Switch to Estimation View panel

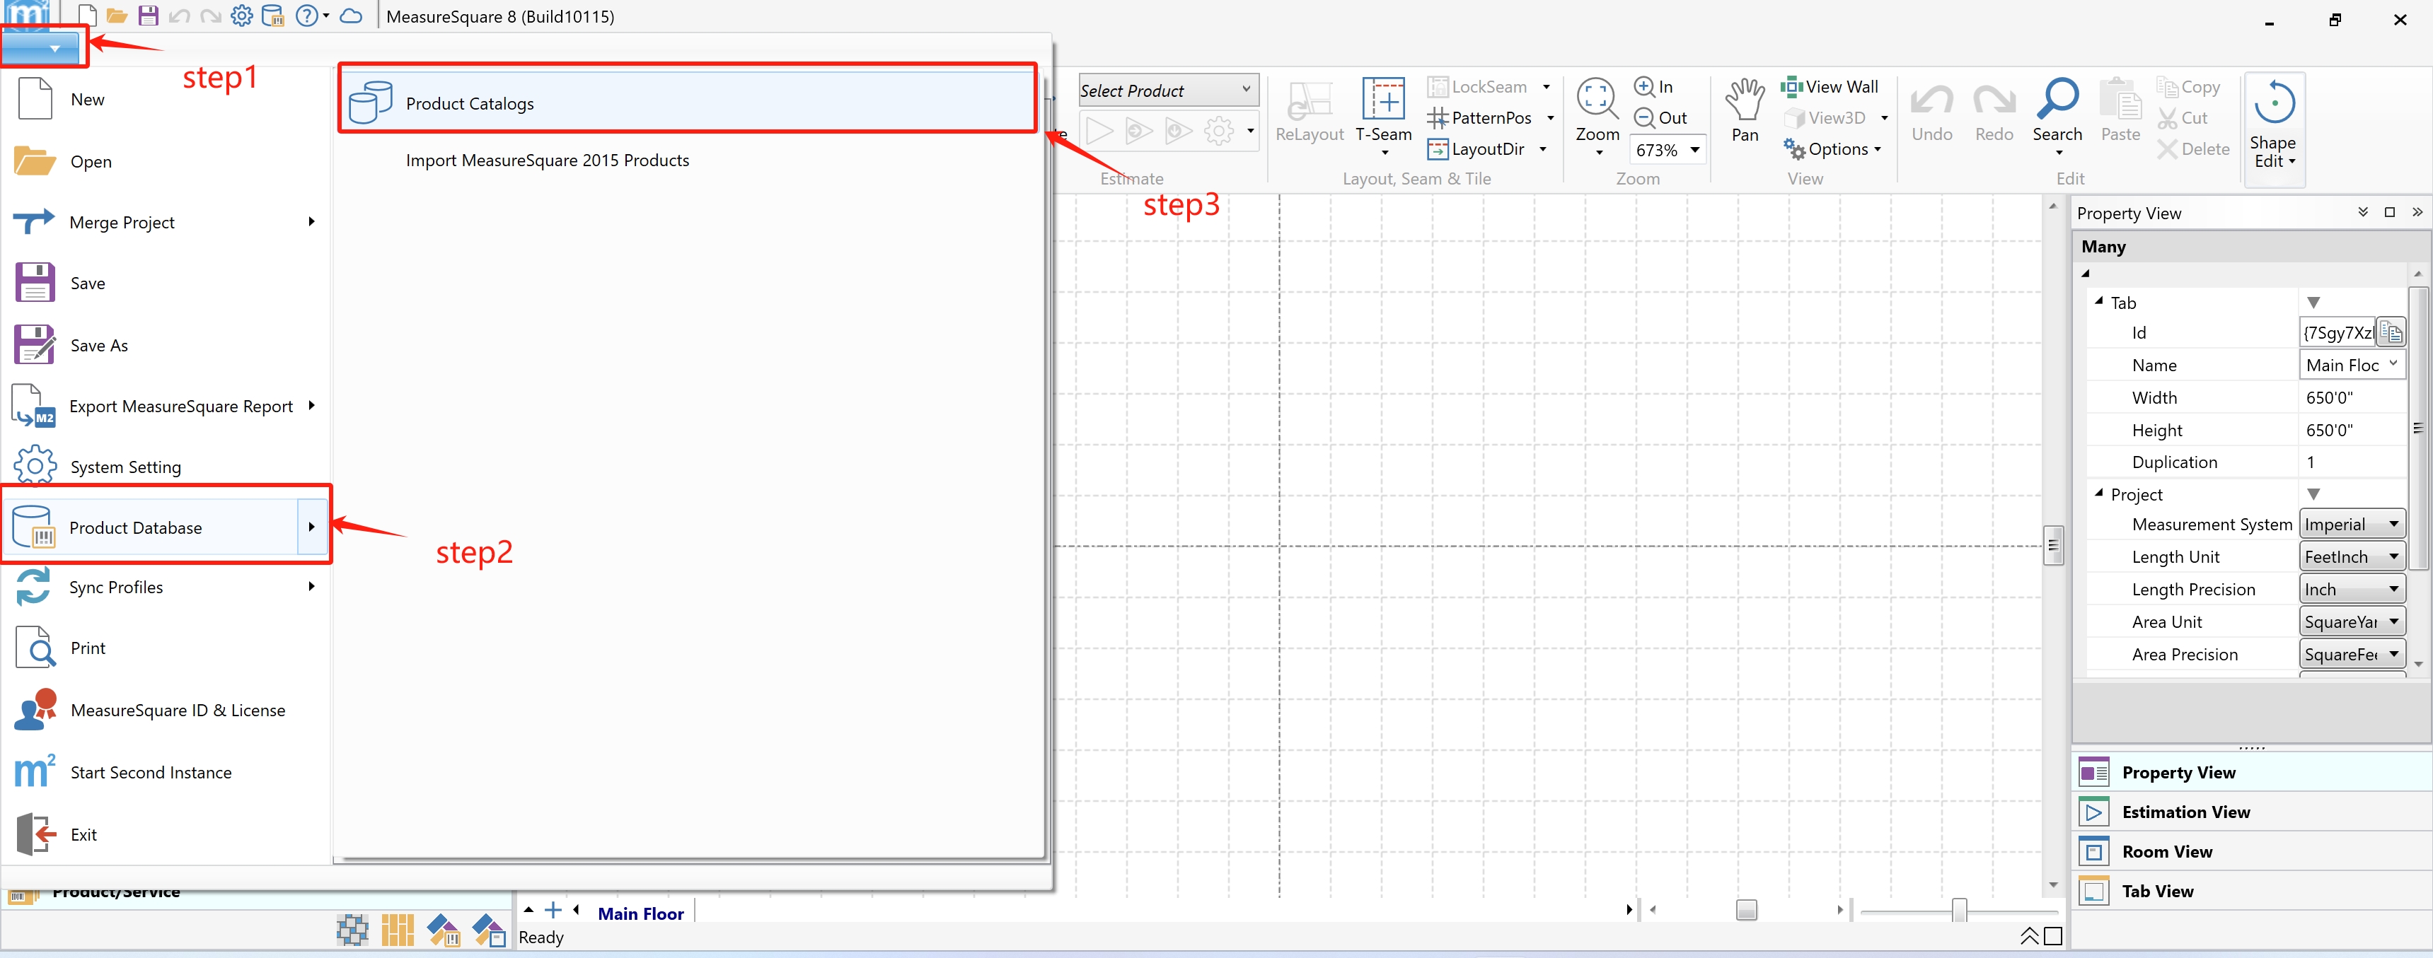coord(2185,812)
